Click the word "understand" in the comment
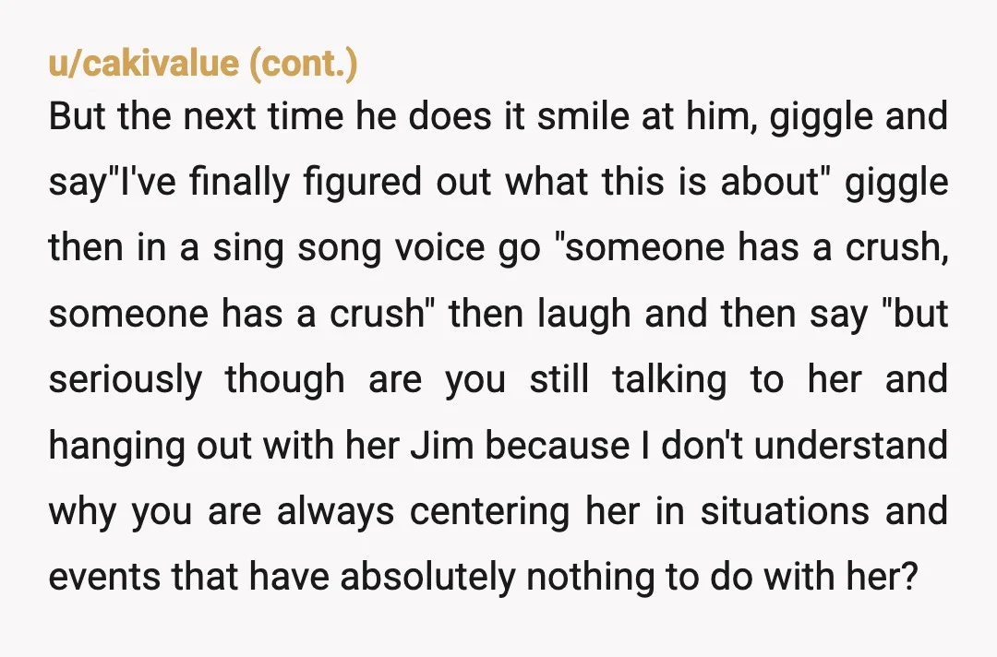The width and height of the screenshot is (997, 657). [x=851, y=445]
